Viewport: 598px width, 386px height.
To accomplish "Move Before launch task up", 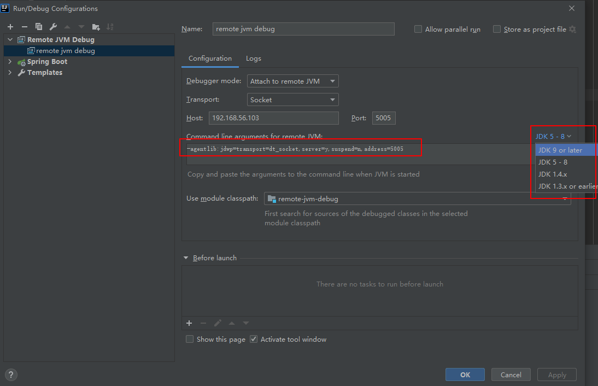I will [x=232, y=324].
